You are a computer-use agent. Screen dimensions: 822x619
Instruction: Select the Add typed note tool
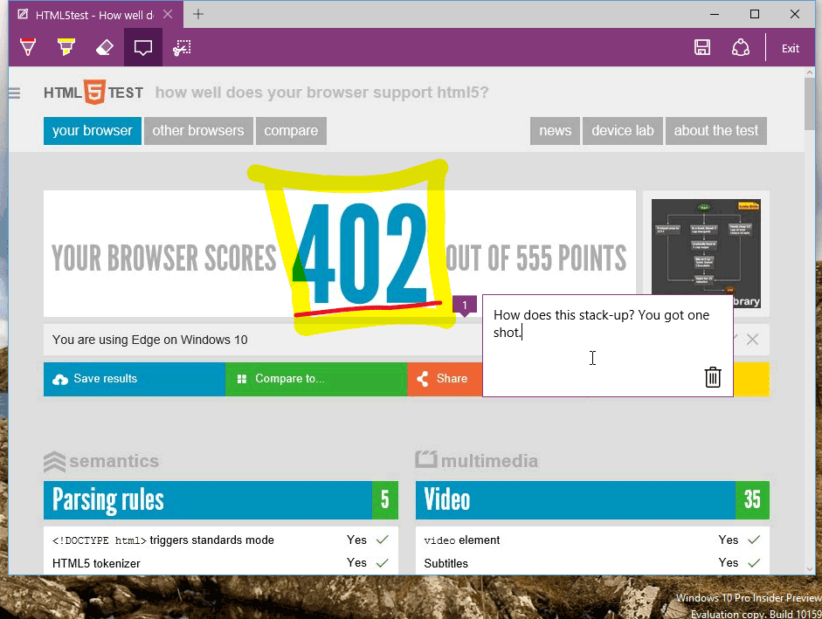pyautogui.click(x=143, y=48)
